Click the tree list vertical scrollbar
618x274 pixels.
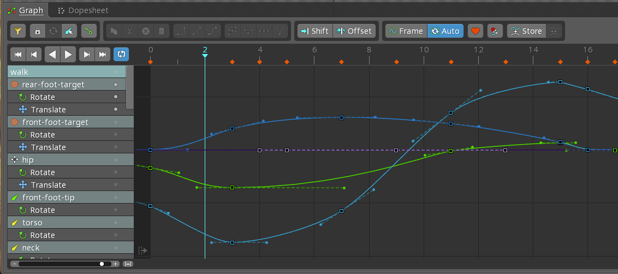[130, 87]
